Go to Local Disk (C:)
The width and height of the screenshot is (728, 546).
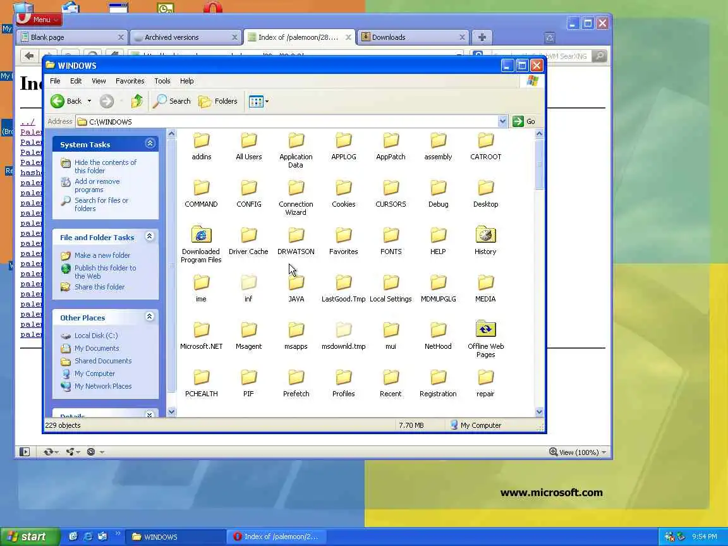point(96,336)
